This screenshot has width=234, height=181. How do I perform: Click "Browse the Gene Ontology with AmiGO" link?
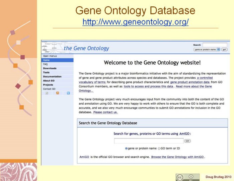177,157
